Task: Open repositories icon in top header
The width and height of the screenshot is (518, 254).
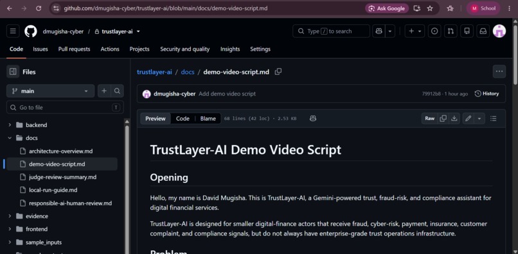Action: click(467, 31)
